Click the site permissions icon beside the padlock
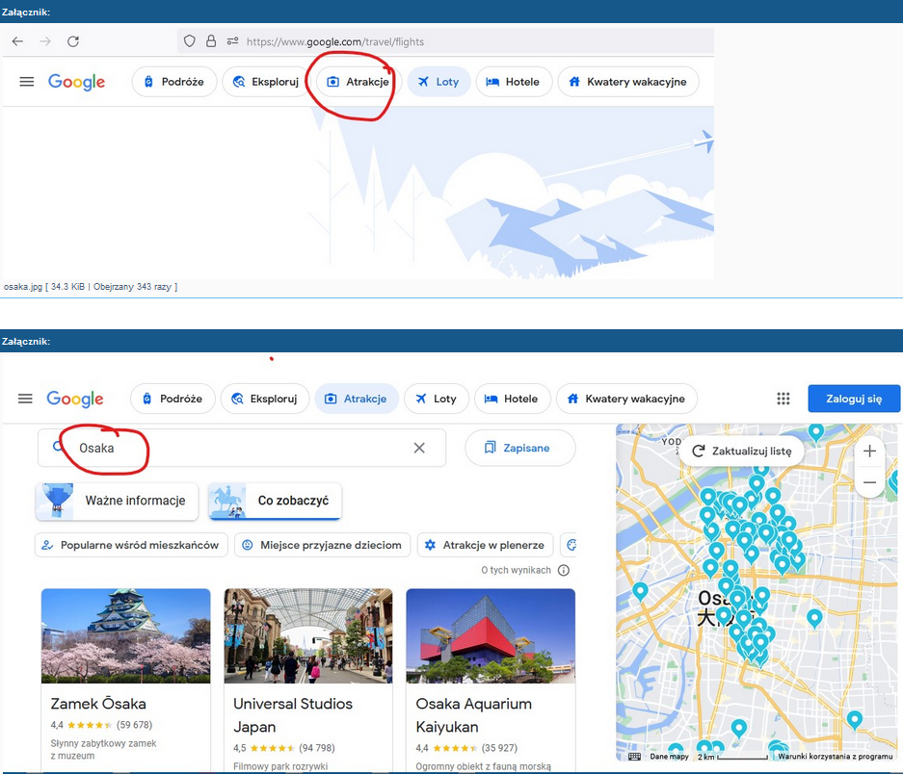 (232, 40)
